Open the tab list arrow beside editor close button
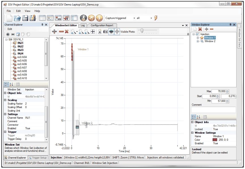The height and width of the screenshot is (169, 245). pyautogui.click(x=183, y=25)
